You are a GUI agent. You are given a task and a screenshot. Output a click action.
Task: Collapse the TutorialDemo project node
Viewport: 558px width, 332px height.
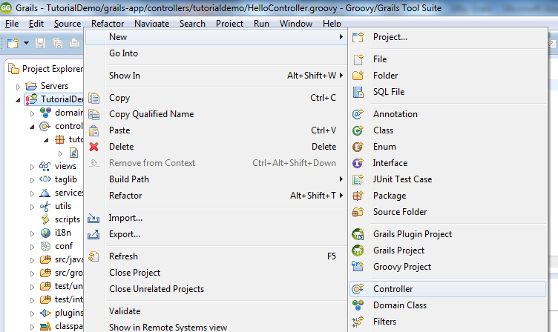(x=18, y=100)
